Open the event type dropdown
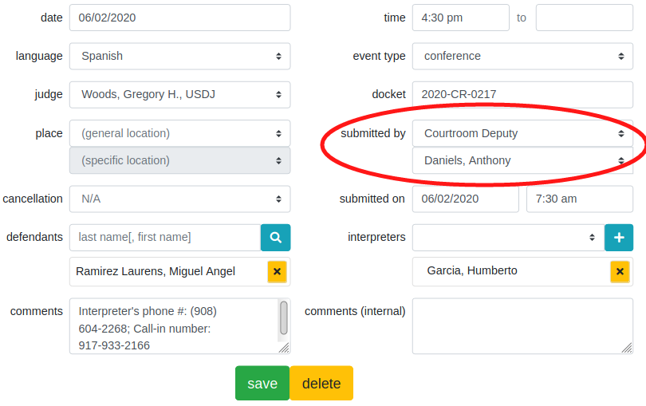The image size is (646, 406). [x=522, y=57]
